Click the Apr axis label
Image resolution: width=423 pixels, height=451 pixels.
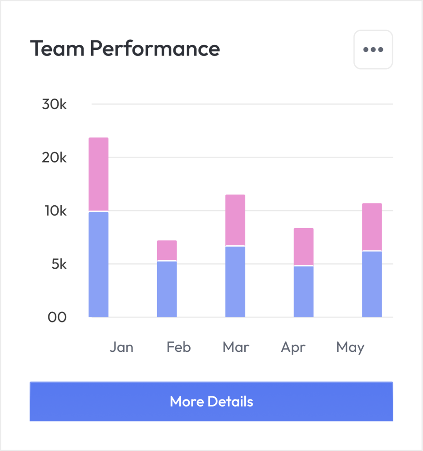point(293,347)
